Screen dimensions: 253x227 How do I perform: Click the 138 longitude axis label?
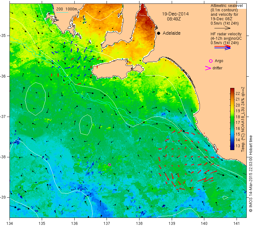click(x=139, y=224)
